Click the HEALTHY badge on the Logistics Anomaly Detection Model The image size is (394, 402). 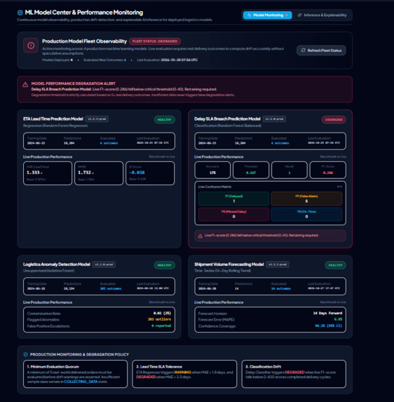(165, 264)
